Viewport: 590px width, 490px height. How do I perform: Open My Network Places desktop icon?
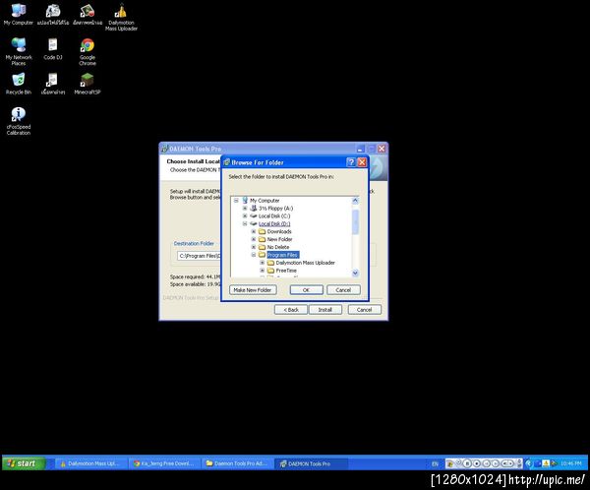[19, 51]
